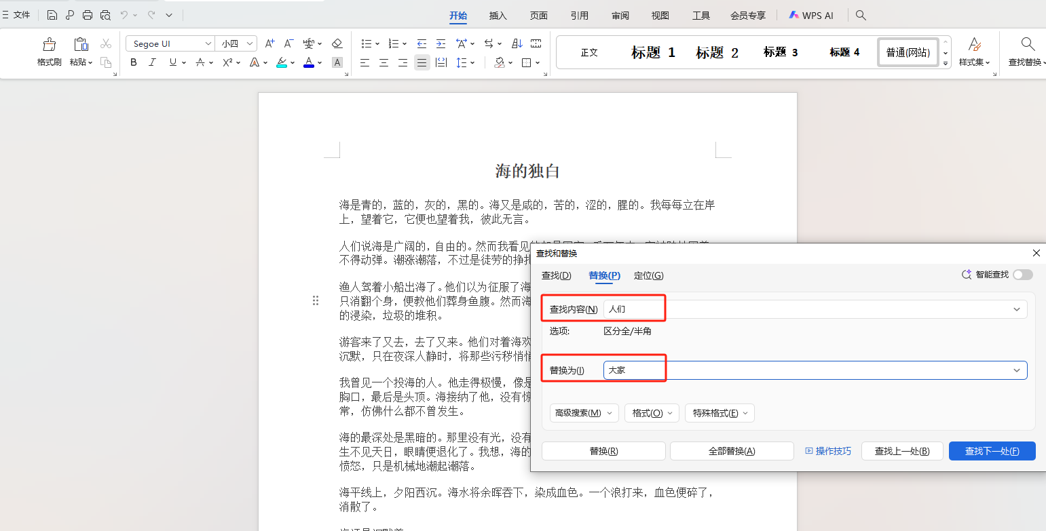Toggle justify alignment
1046x531 pixels.
(422, 62)
